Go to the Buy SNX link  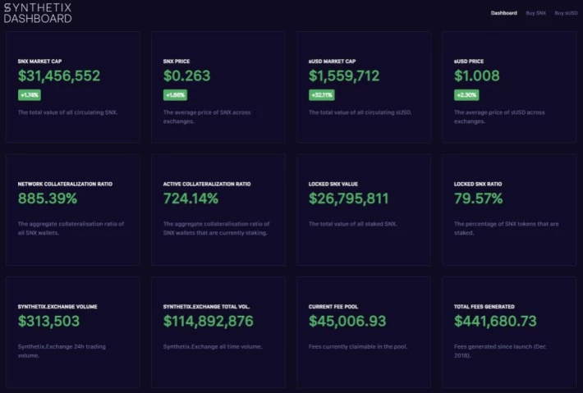[535, 13]
